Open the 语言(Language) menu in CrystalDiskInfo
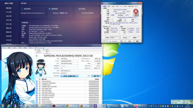The width and height of the screenshot is (193, 108). click(40, 48)
